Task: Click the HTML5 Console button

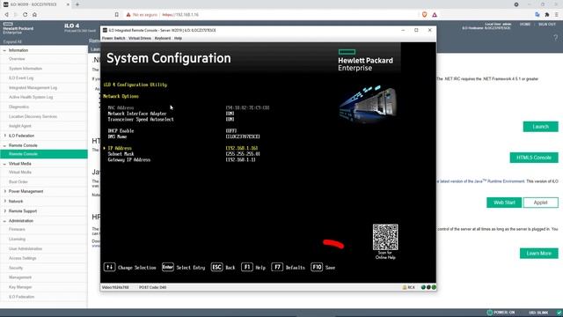Action: tap(534, 158)
